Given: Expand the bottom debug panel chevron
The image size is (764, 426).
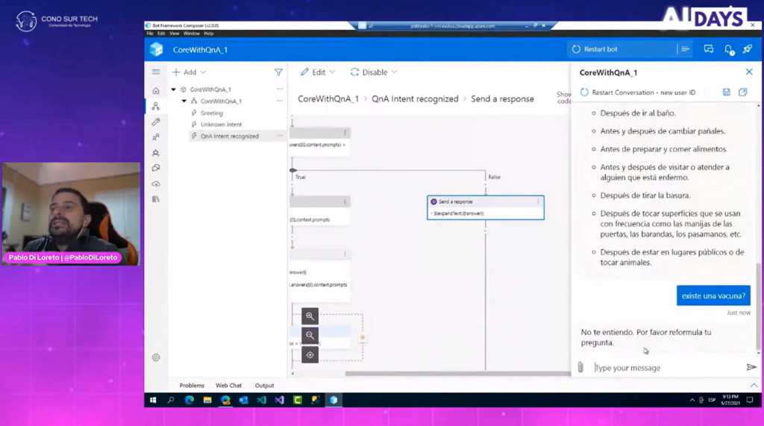Looking at the screenshot, I should click(754, 385).
